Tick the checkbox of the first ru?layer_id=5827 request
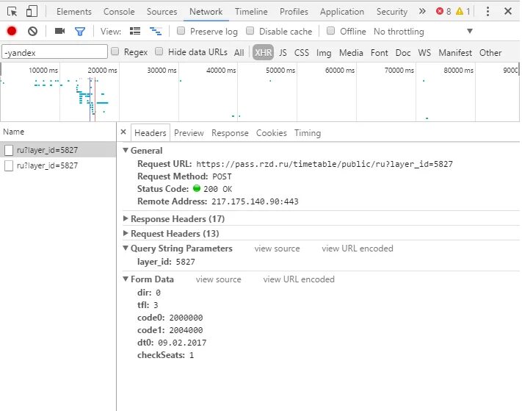 click(9, 150)
